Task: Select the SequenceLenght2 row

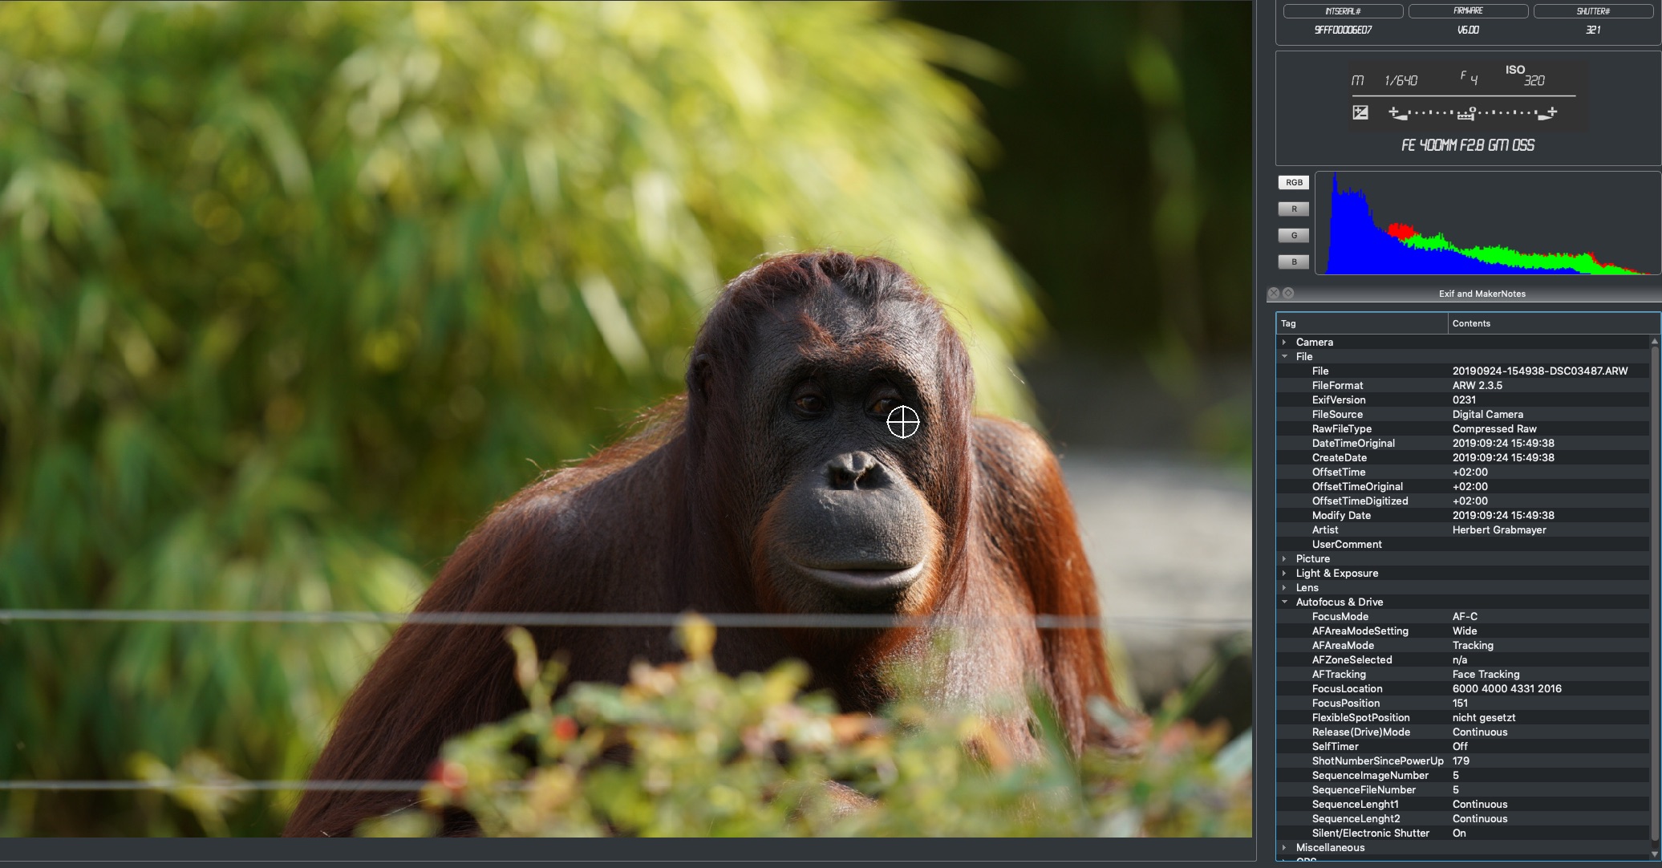Action: [x=1463, y=818]
